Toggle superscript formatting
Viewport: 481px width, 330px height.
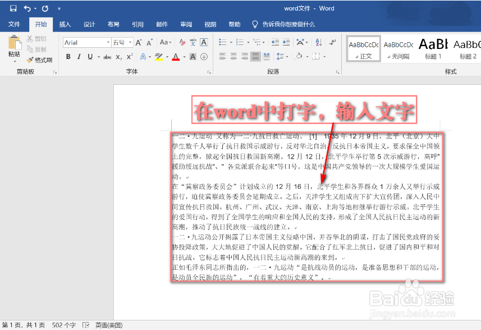click(x=130, y=57)
